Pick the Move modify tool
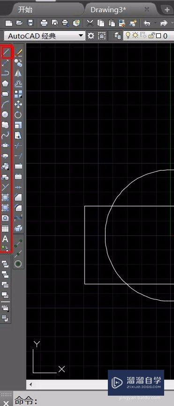Screen dimensions: 174x406 pos(18,104)
